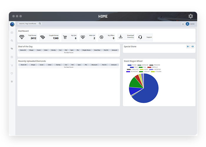
Task: Toggle HEART legend swatch
Action: pos(142,69)
